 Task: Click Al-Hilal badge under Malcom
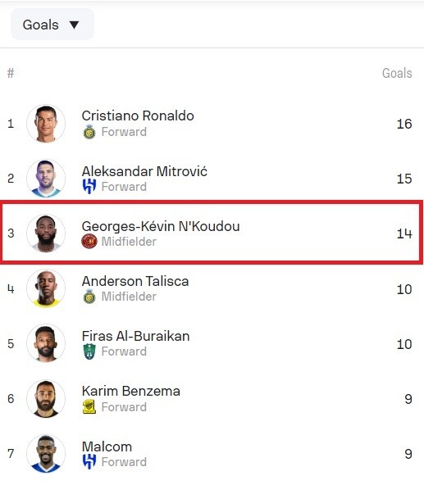tap(89, 462)
